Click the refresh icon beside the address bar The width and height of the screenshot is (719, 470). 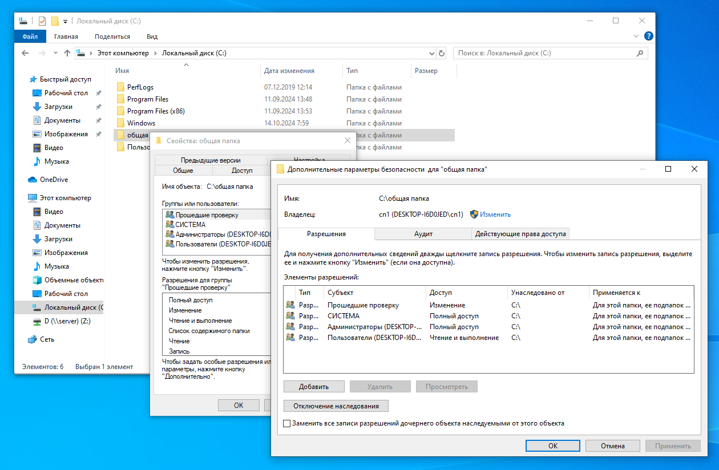coord(441,53)
